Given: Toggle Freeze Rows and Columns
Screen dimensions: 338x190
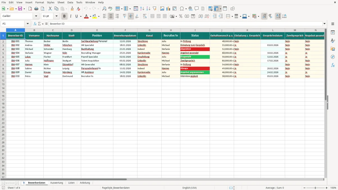Looking at the screenshot, I should tap(216, 9).
